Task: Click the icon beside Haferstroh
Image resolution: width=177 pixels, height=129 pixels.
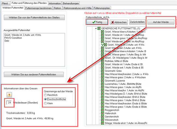Action: point(102,113)
